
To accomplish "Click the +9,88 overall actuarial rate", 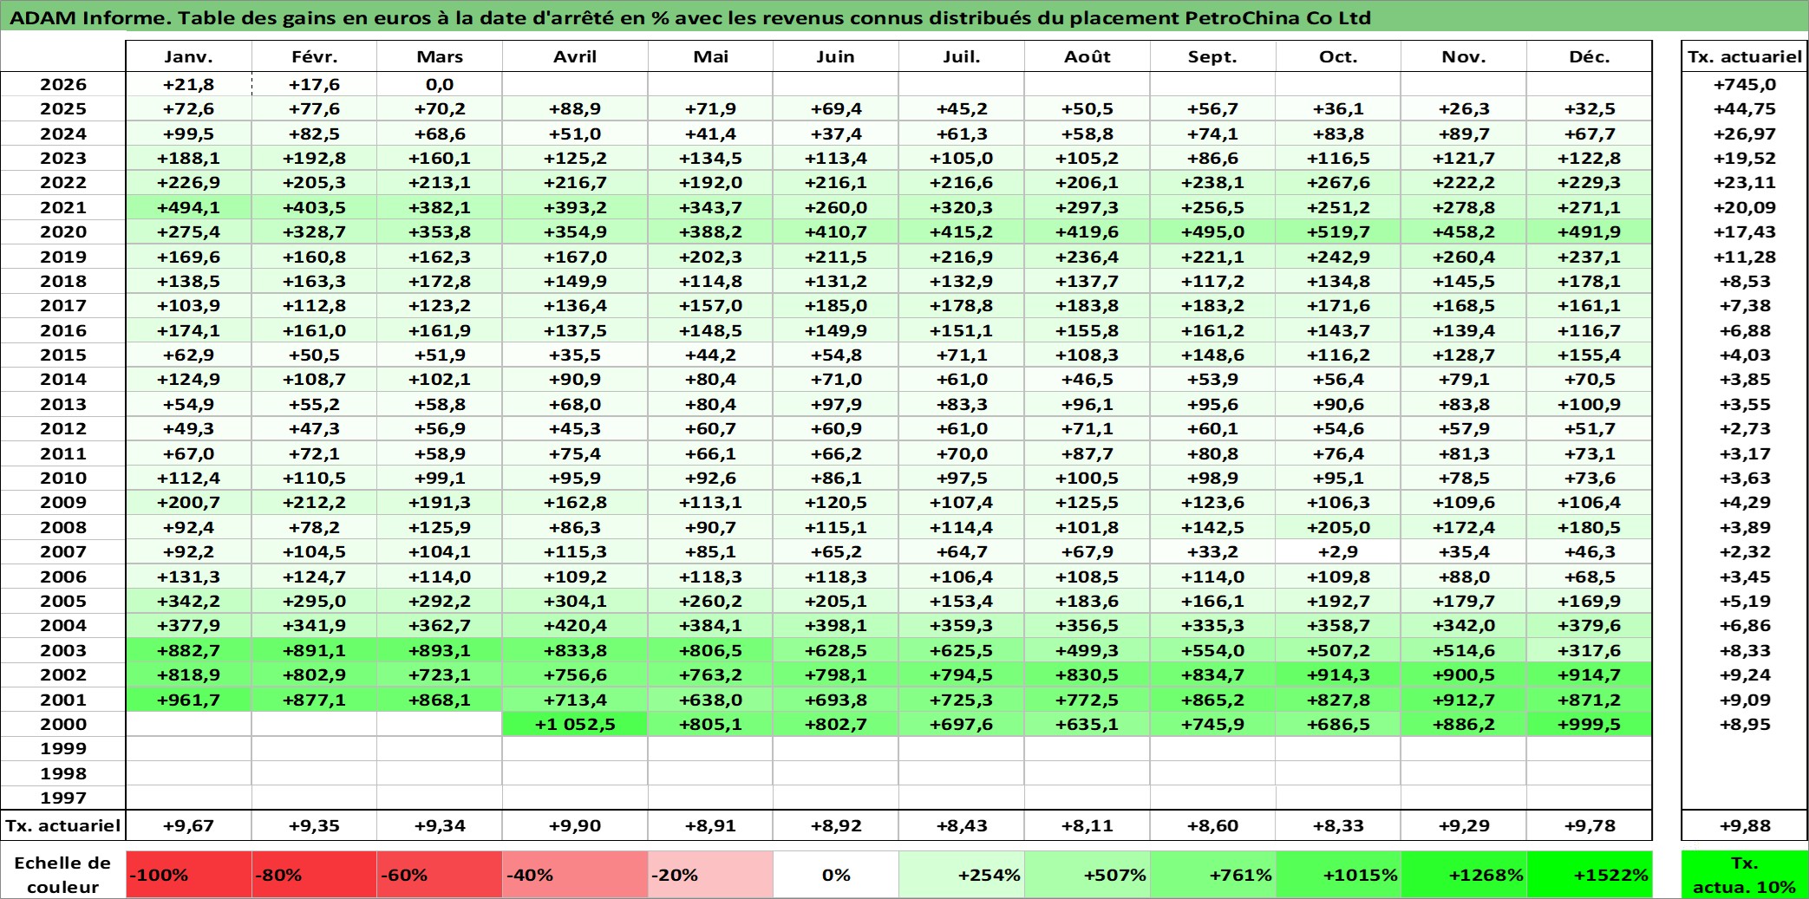I will (1745, 825).
